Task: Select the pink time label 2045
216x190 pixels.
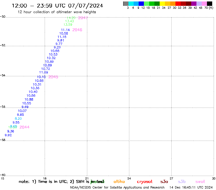Action: pyautogui.click(x=53, y=77)
